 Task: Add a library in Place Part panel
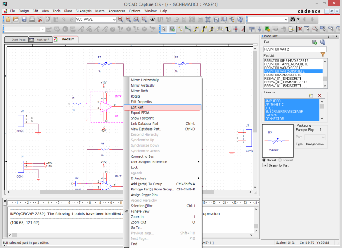(x=311, y=96)
